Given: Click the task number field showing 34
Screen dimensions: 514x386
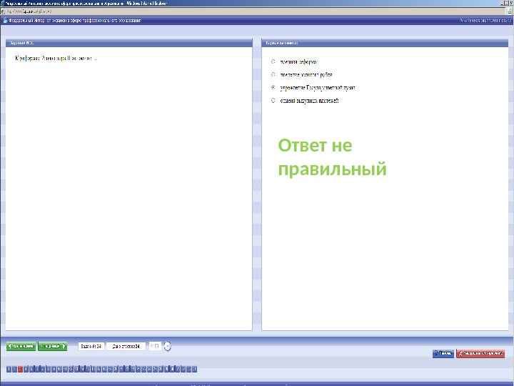Looking at the screenshot, I should click(91, 346).
